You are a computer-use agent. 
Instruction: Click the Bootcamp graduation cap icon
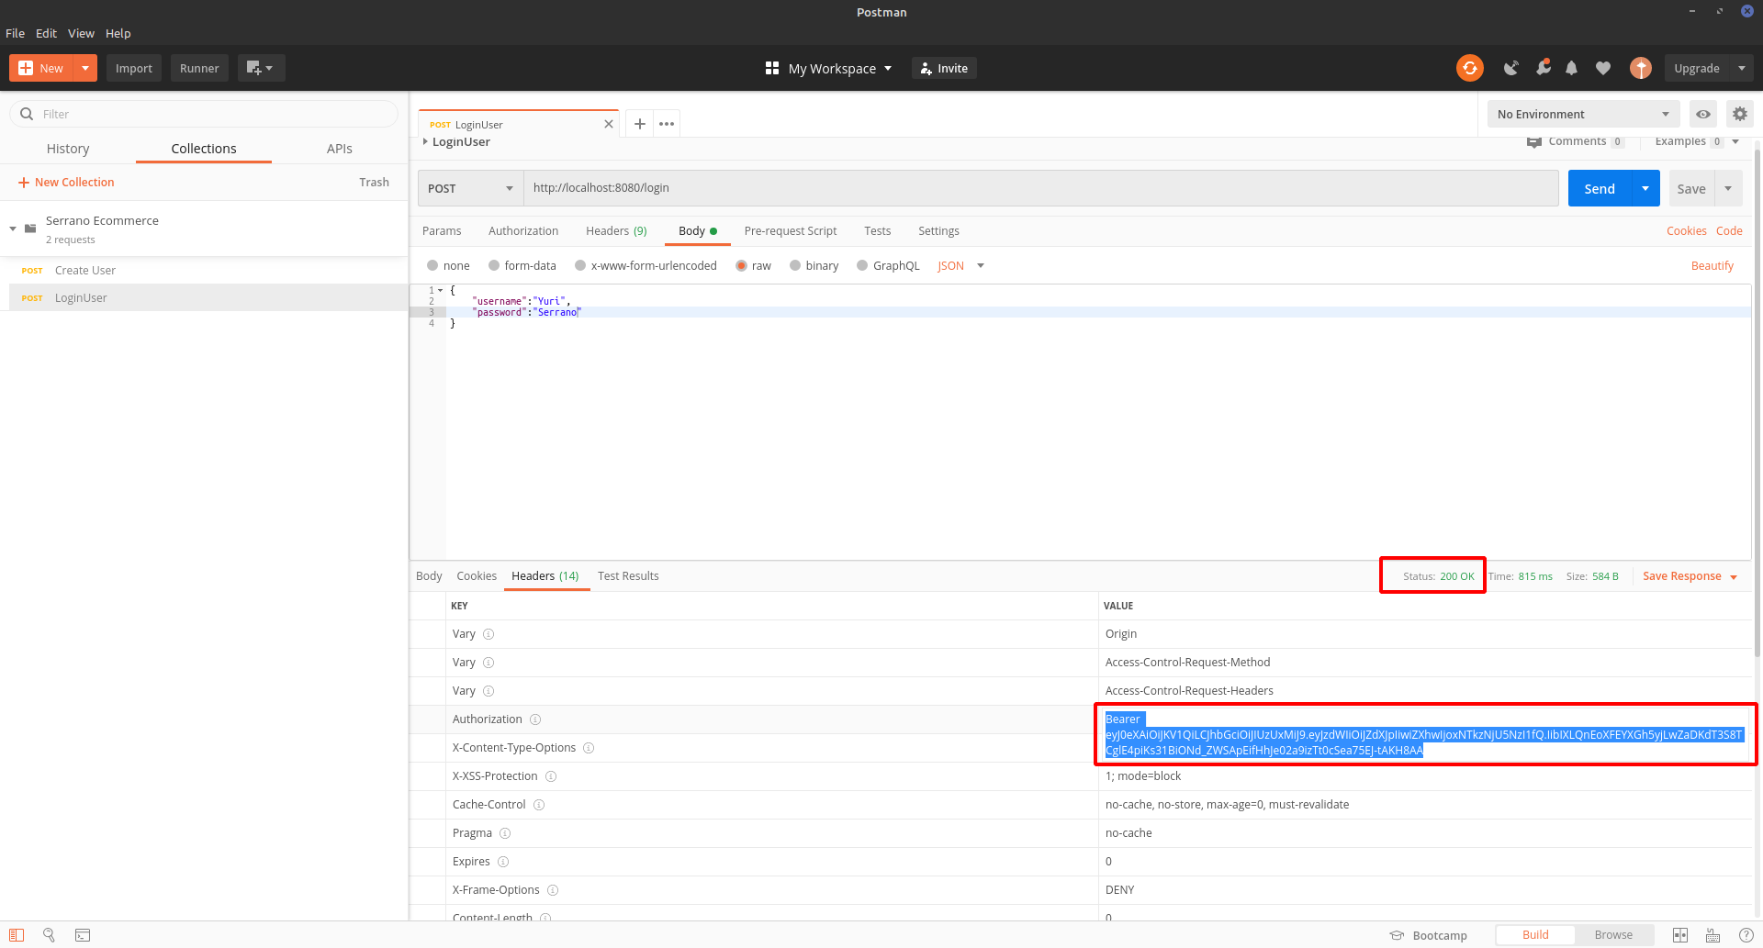[1397, 935]
